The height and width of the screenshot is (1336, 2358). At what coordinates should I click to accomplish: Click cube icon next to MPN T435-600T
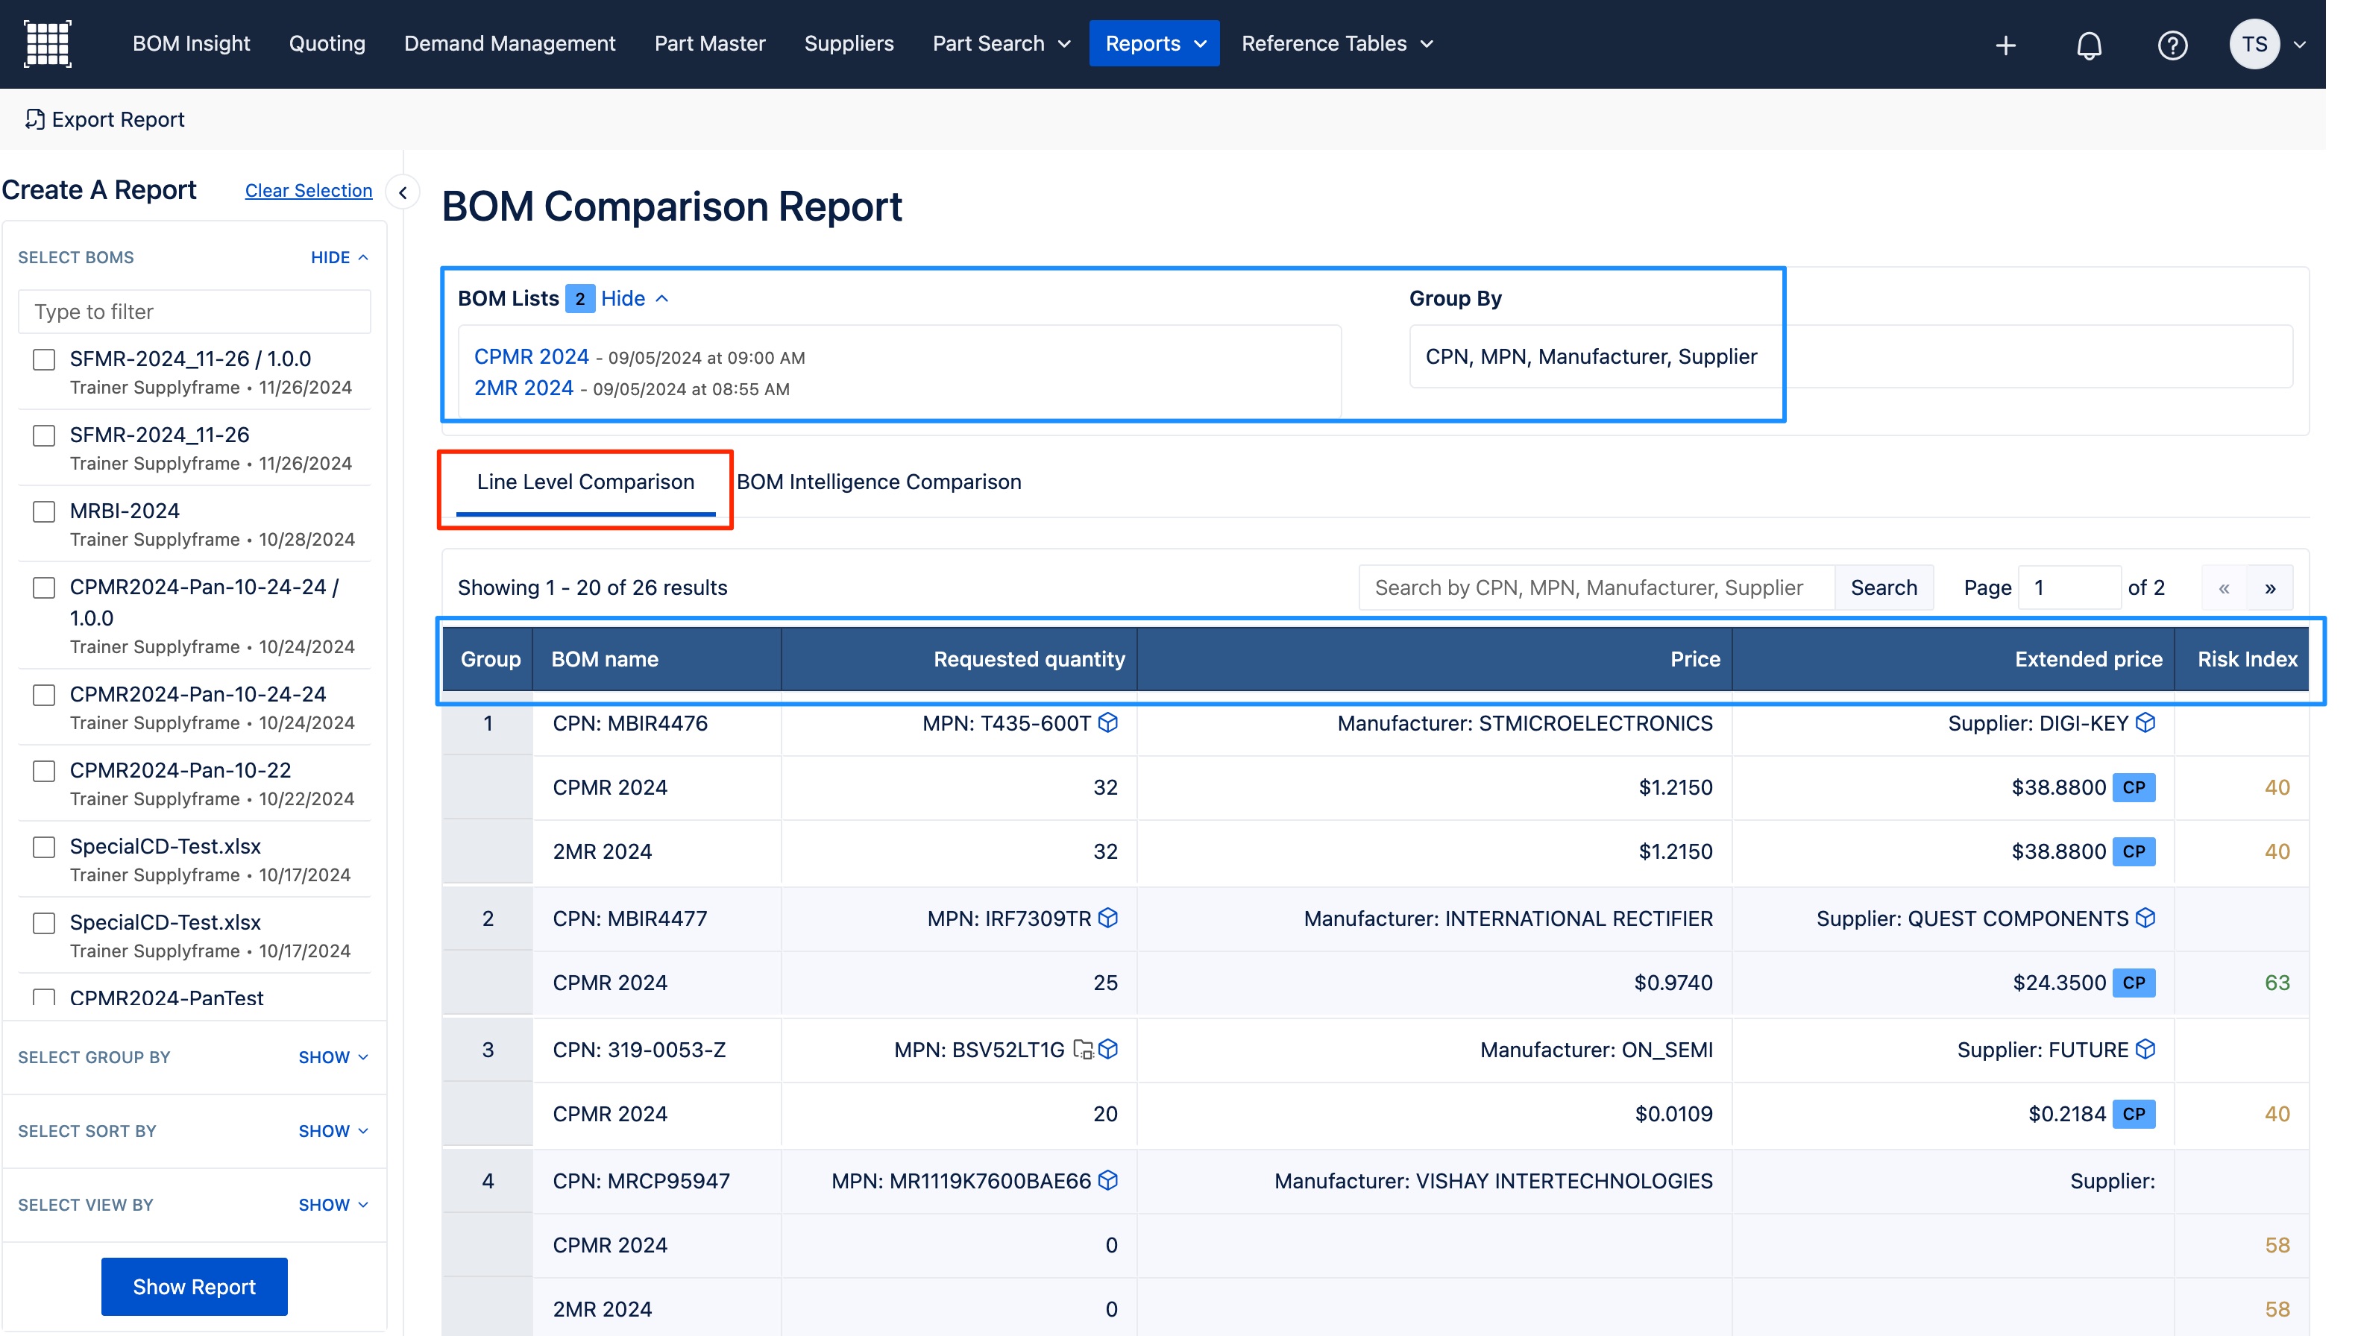pyautogui.click(x=1108, y=723)
